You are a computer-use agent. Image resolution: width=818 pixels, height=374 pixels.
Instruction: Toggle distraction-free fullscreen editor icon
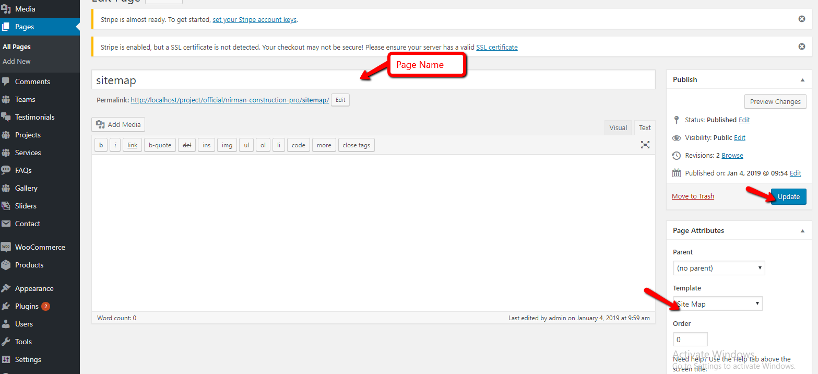pos(645,145)
